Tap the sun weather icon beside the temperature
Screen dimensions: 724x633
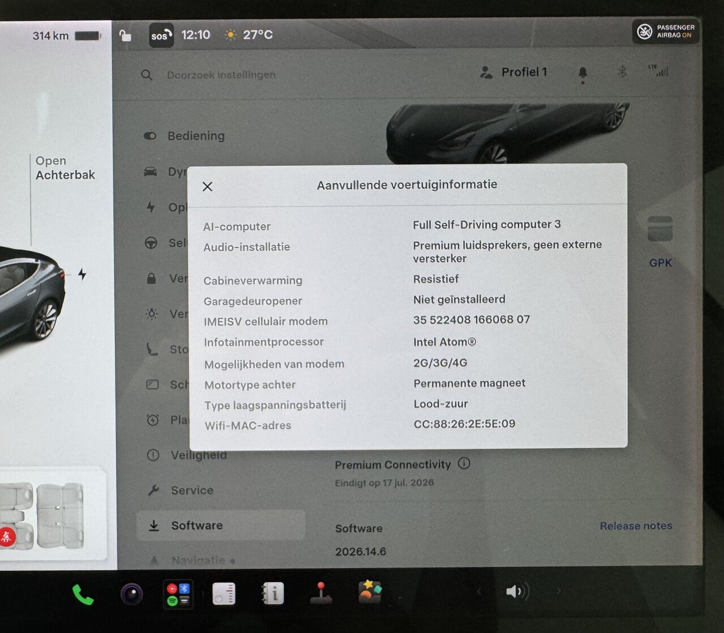pos(230,35)
